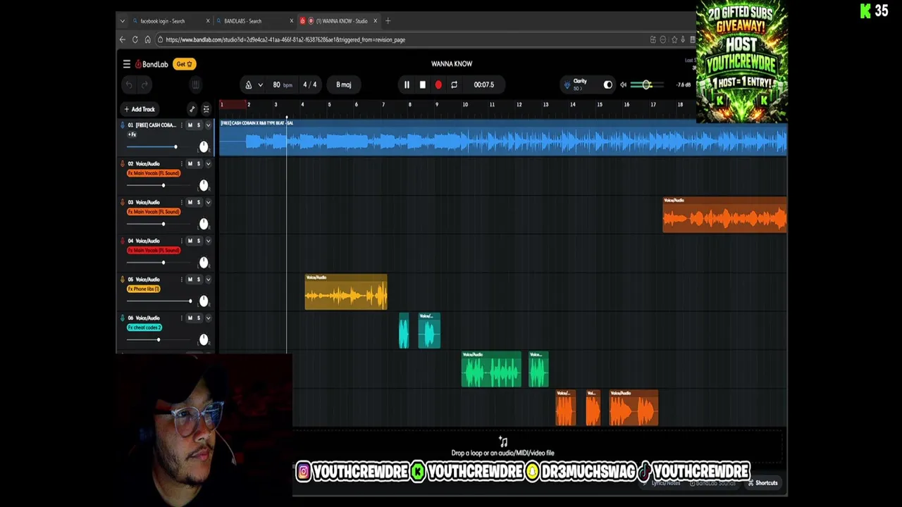Screen dimensions: 902x507
Task: Open Fx Phone libs preset on track 05
Action: 144,289
